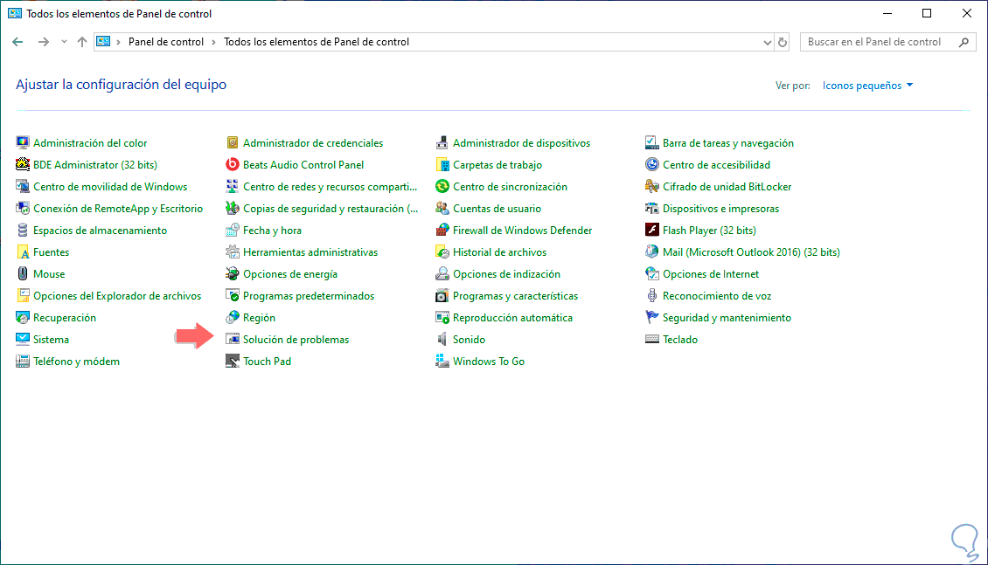Open the Fecha y hora icon
Viewport: 988px width, 565px height.
tap(233, 231)
